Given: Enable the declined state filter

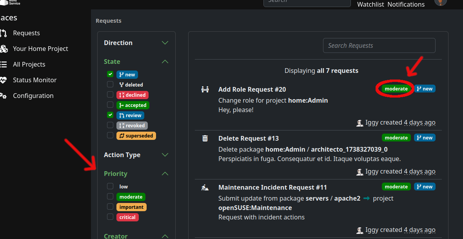Looking at the screenshot, I should click(110, 94).
